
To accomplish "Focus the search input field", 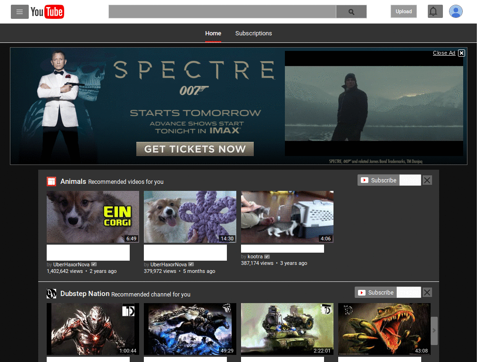I will 222,12.
